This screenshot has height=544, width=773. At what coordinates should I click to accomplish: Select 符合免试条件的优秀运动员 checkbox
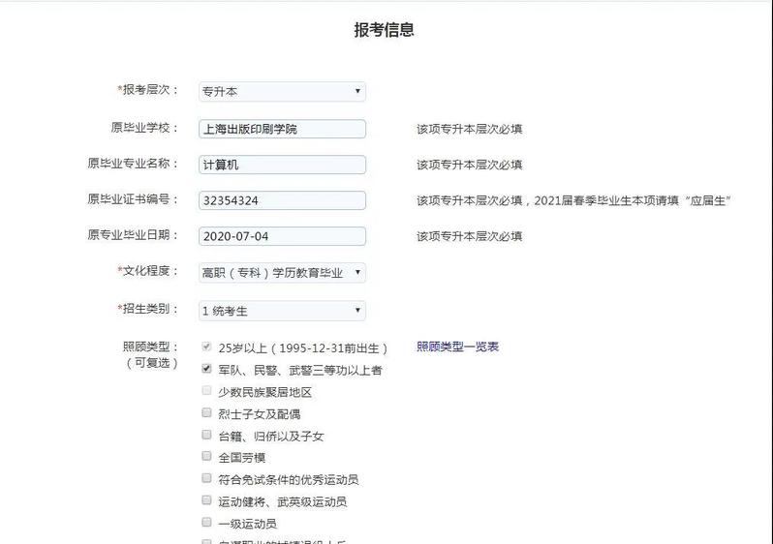(206, 478)
